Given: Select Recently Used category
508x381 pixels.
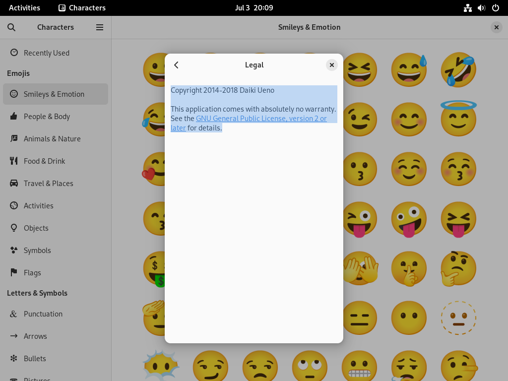Looking at the screenshot, I should (56, 53).
